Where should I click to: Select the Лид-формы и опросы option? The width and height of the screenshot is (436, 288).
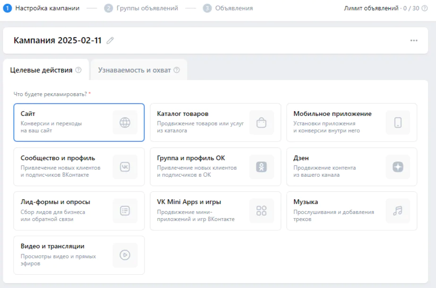(x=79, y=211)
